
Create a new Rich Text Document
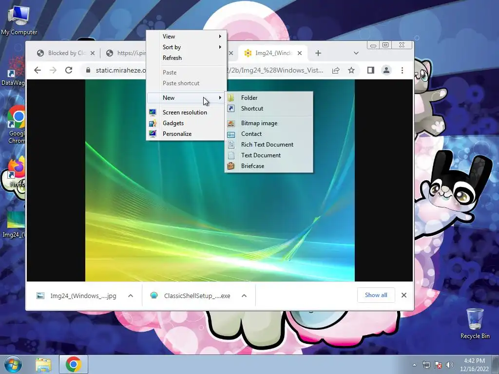(x=269, y=145)
